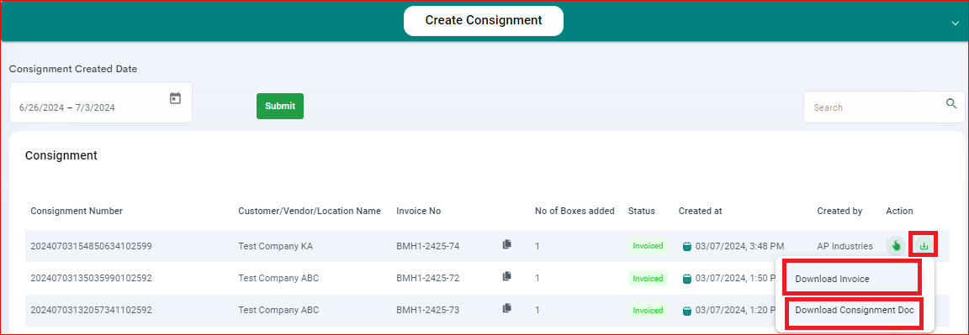This screenshot has height=335, width=969.
Task: Open the calendar date picker icon
Action: coord(176,98)
